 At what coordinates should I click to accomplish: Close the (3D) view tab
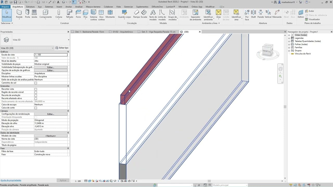click(x=200, y=32)
